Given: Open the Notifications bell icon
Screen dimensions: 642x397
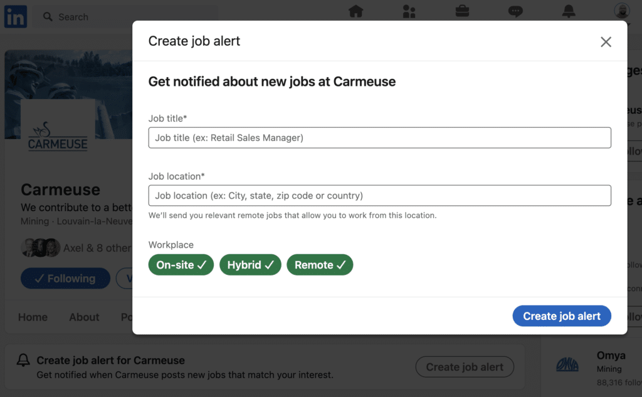Looking at the screenshot, I should coord(569,11).
